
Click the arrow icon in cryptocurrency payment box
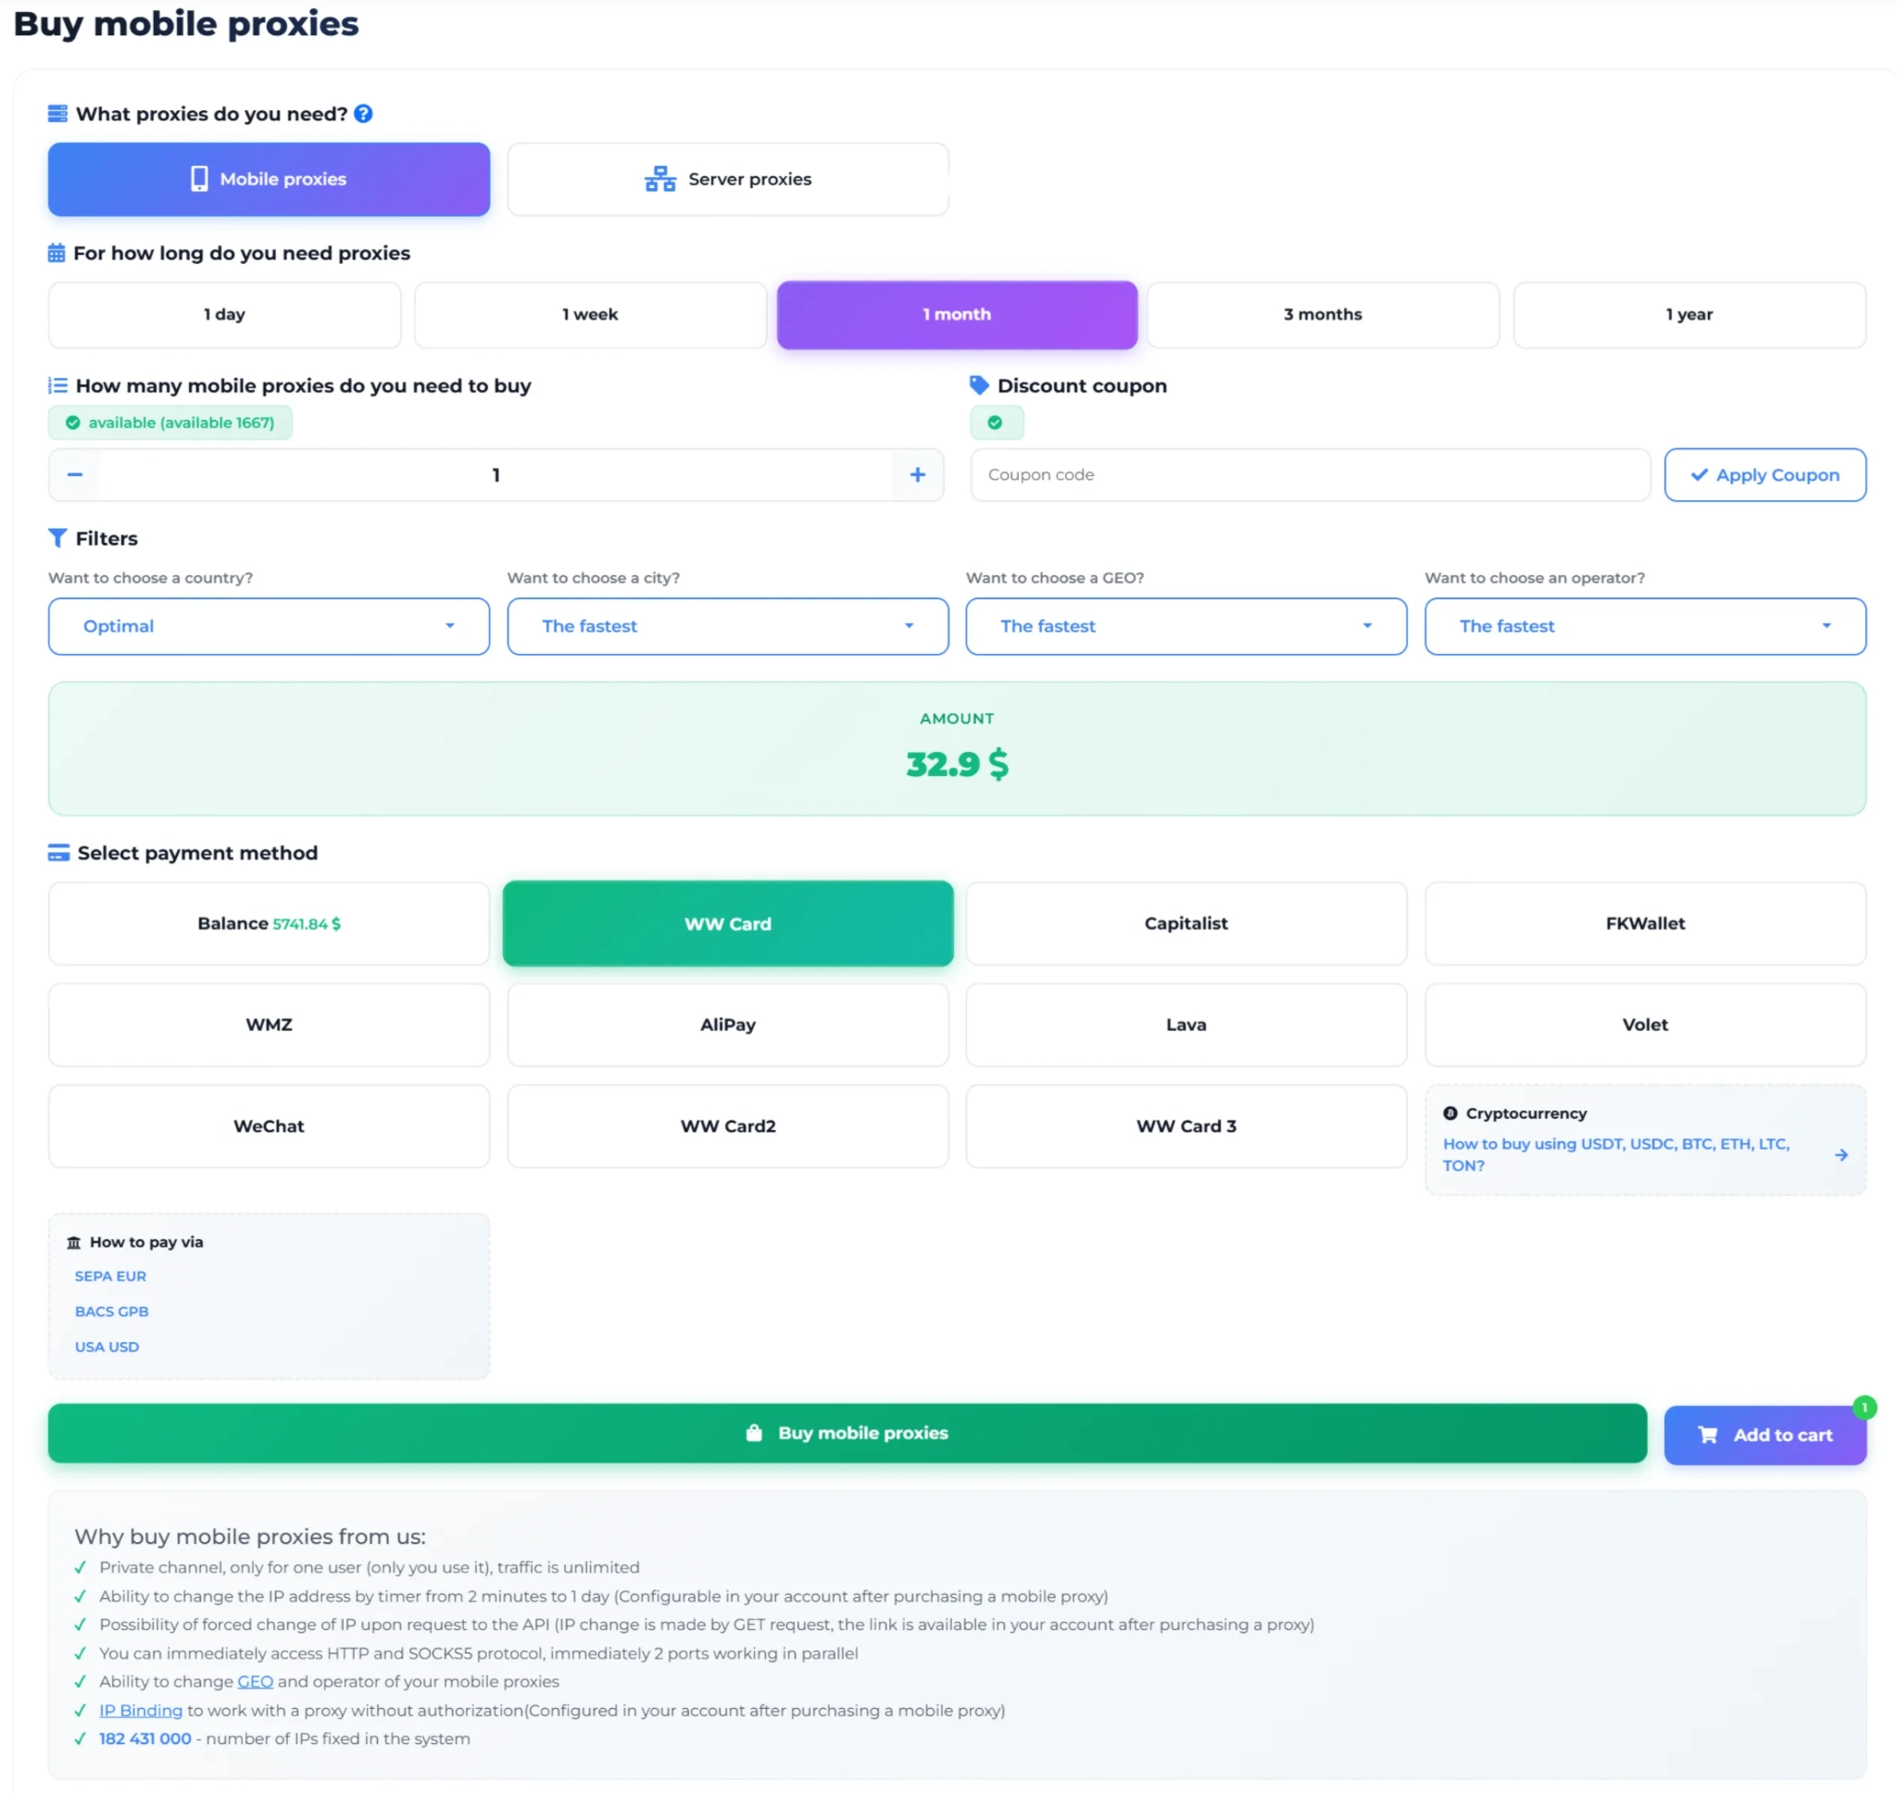coord(1841,1154)
